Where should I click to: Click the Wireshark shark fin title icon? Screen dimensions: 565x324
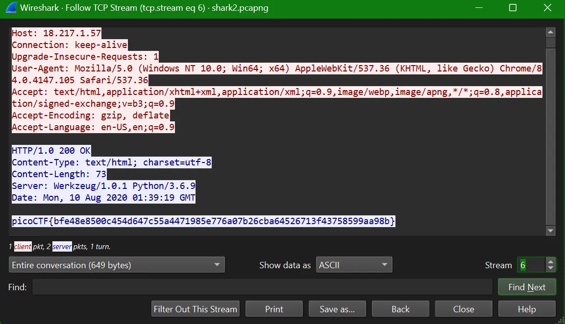pos(10,8)
